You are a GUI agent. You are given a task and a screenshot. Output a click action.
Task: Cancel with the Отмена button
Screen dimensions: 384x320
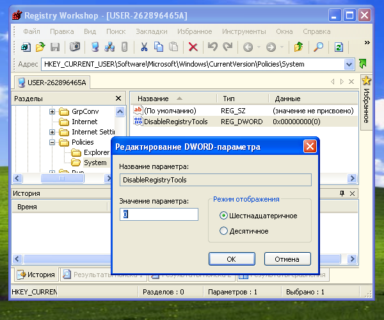[287, 259]
